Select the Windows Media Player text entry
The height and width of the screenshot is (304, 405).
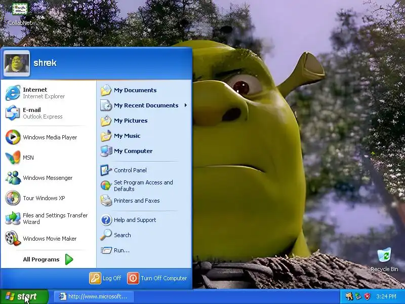tap(50, 137)
